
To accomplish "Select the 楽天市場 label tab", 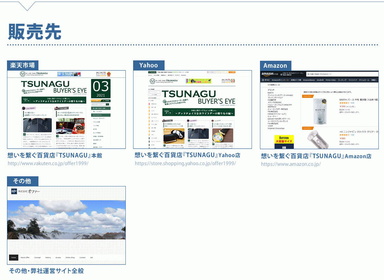I will pos(22,65).
